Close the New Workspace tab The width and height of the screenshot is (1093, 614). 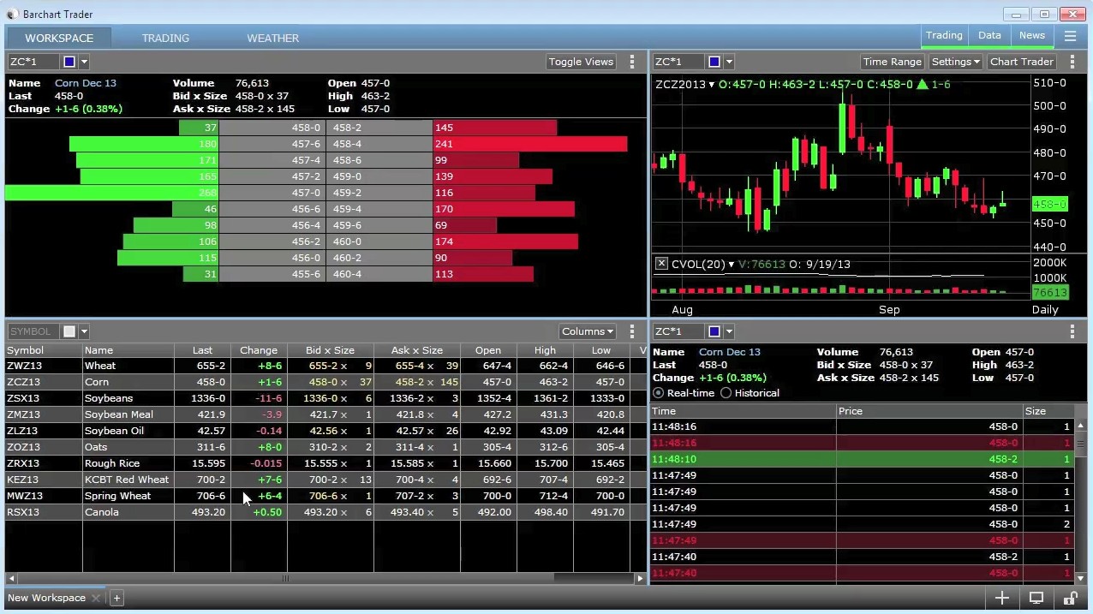(96, 598)
